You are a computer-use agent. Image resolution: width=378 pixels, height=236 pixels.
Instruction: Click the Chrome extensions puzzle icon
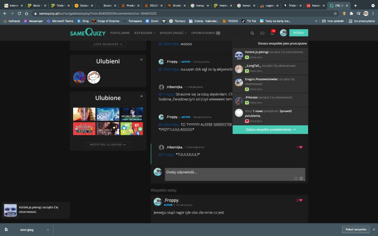[351, 13]
